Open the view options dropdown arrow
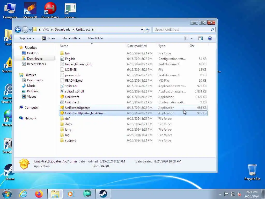The height and width of the screenshot is (199, 265). point(192,38)
